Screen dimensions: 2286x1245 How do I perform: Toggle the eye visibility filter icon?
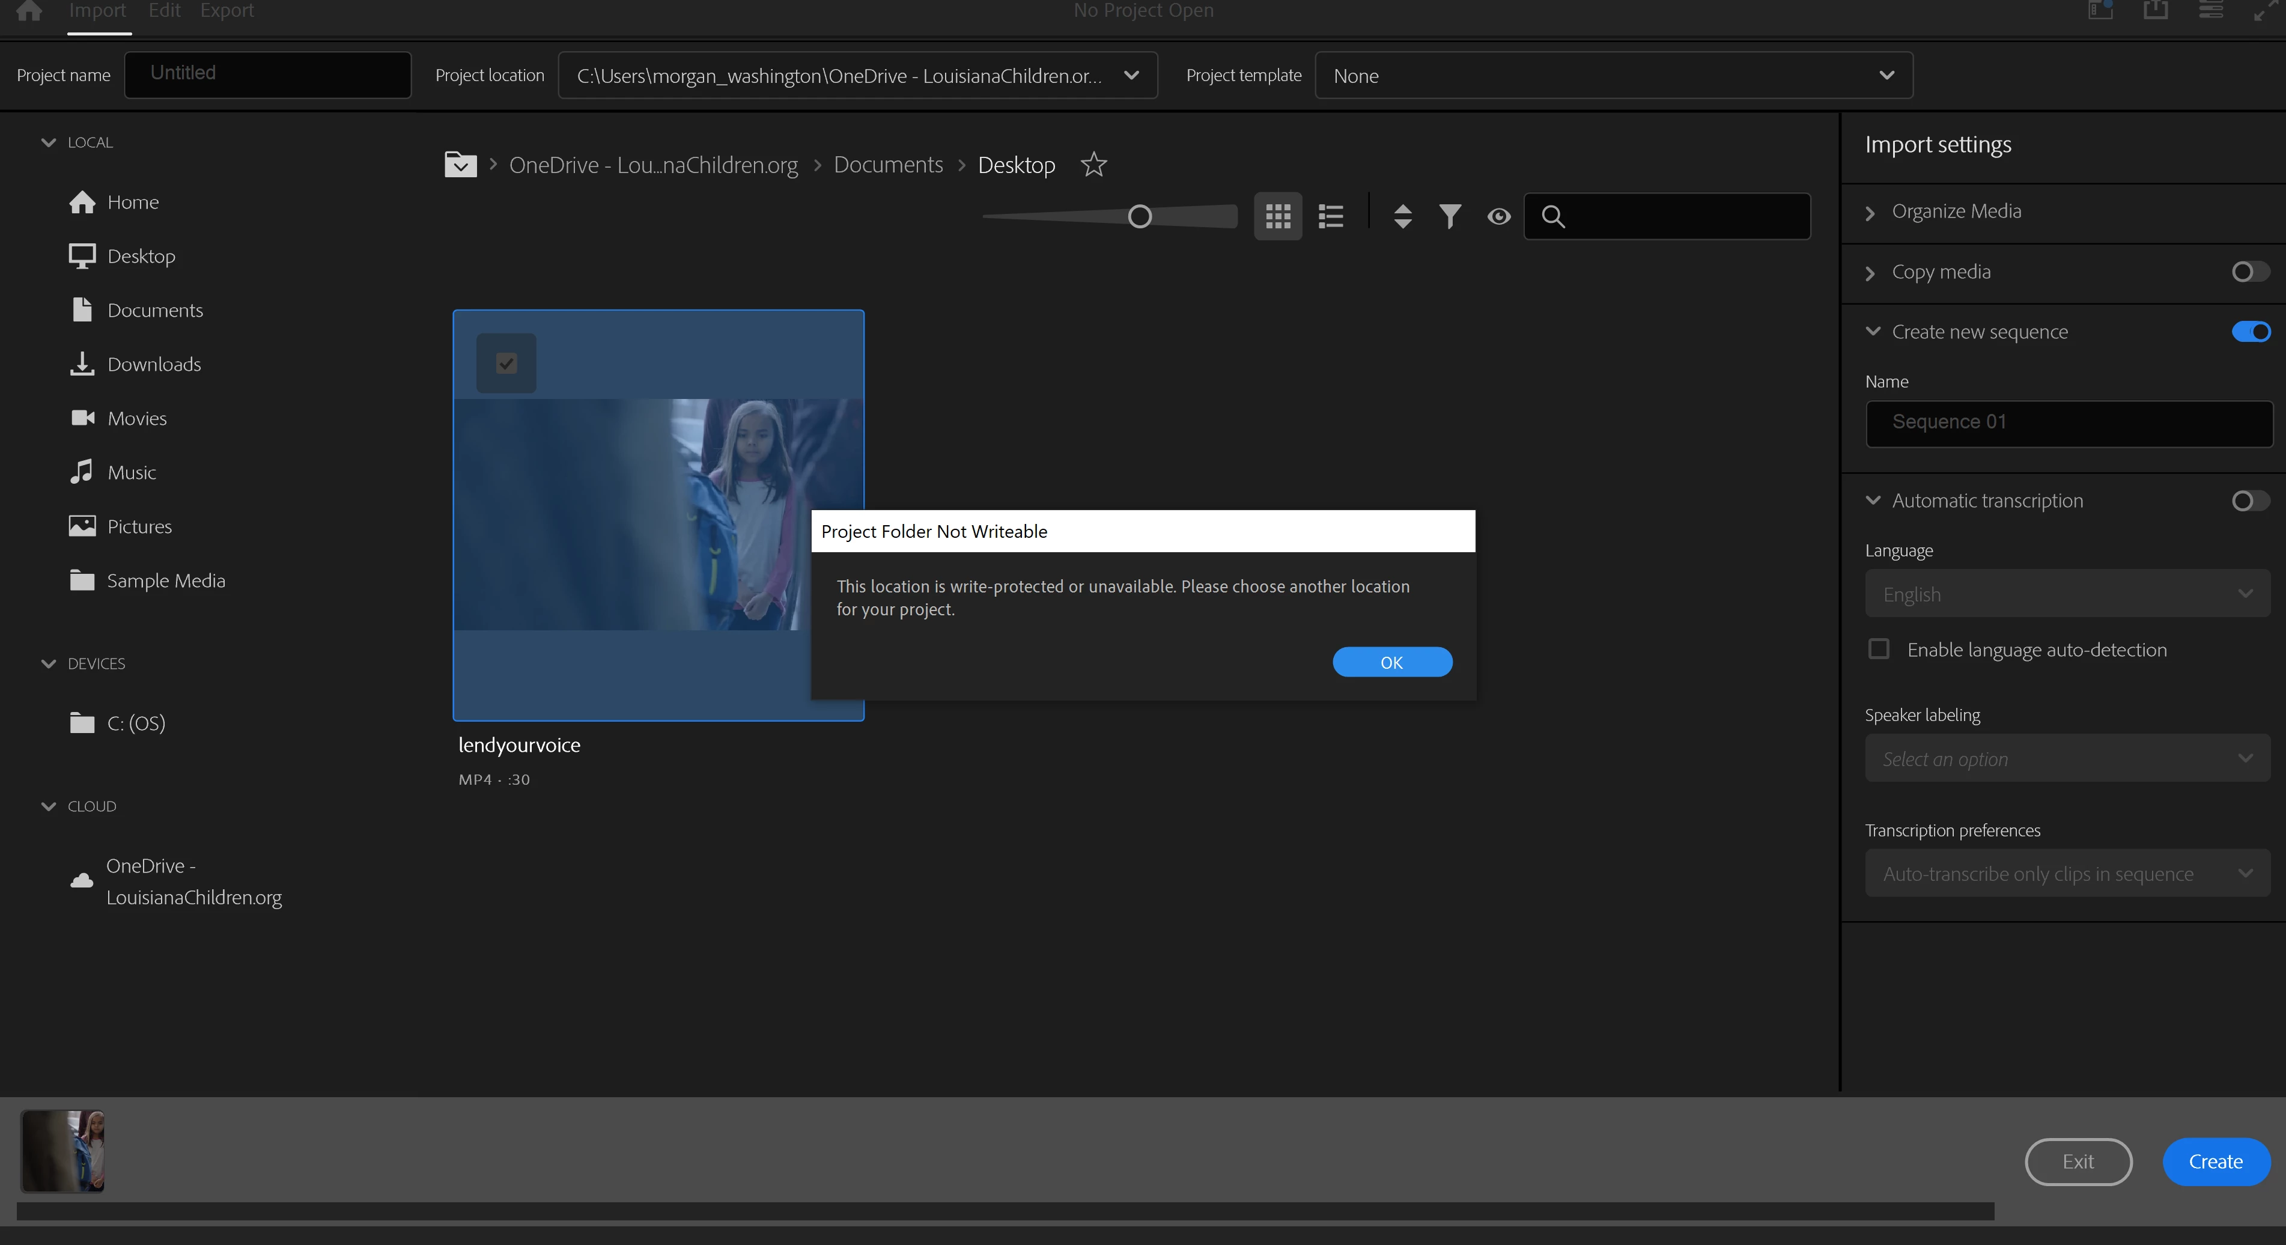point(1499,216)
